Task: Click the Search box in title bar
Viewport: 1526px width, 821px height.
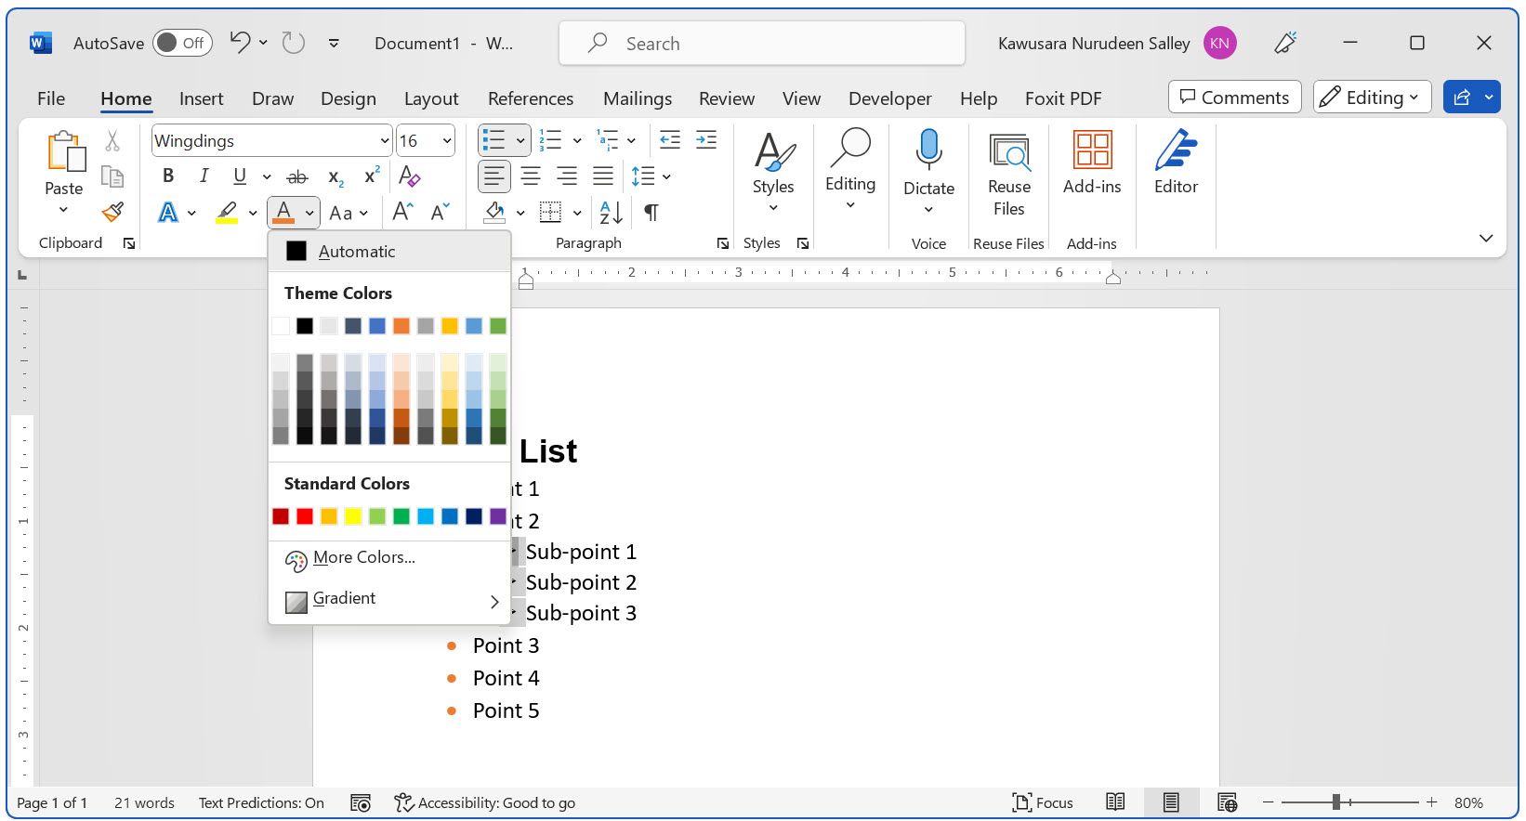Action: (x=762, y=44)
